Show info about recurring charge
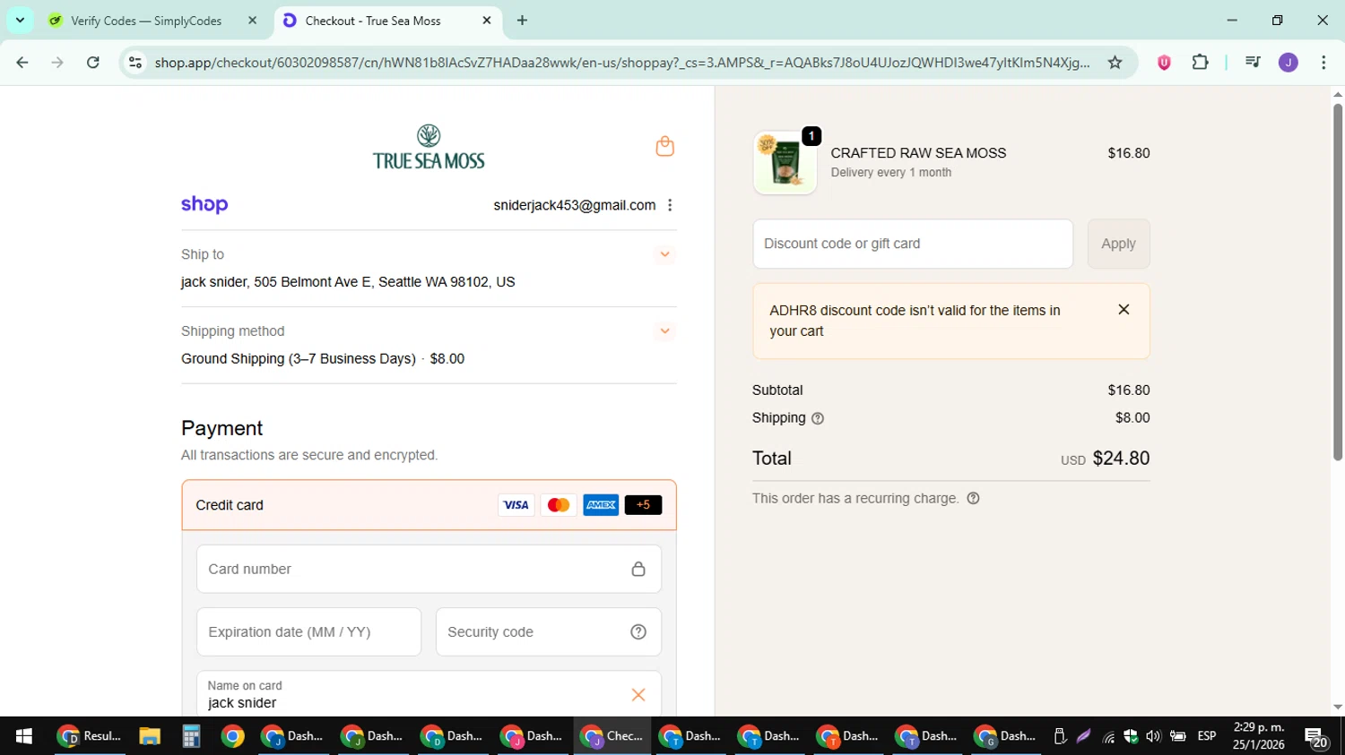This screenshot has height=755, width=1345. (x=974, y=498)
